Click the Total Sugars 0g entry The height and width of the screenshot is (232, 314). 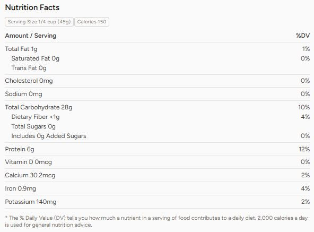pos(33,126)
